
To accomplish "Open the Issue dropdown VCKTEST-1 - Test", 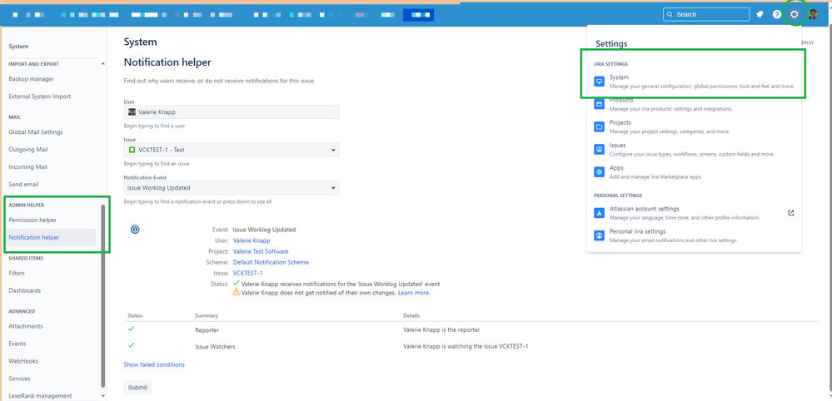I will (232, 150).
